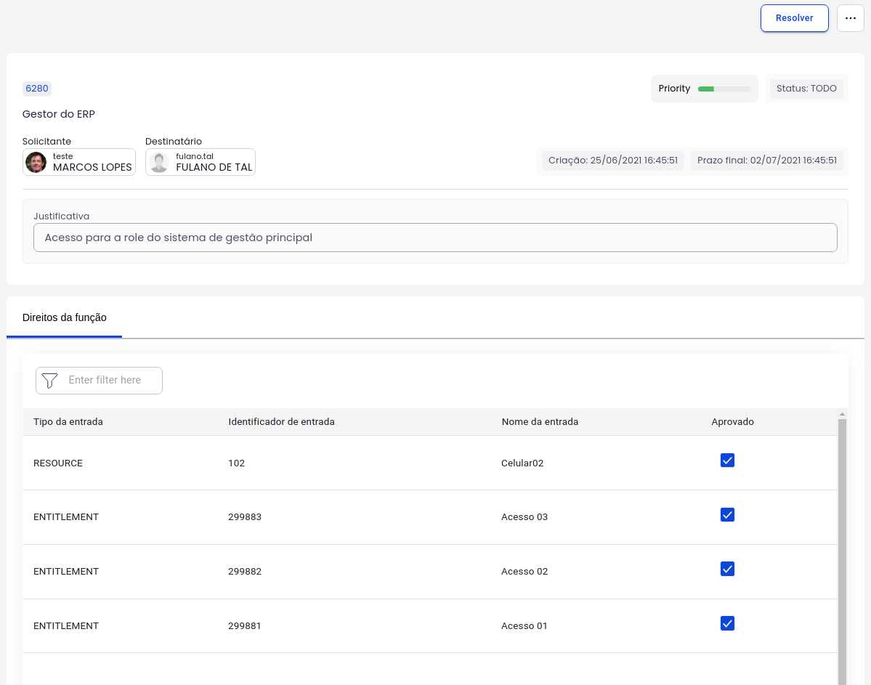This screenshot has width=871, height=685.
Task: Focus the Enter filter here field
Action: (x=109, y=380)
